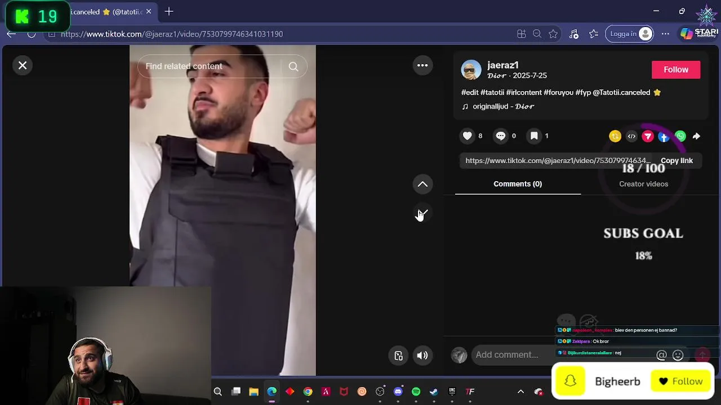The width and height of the screenshot is (721, 405).
Task: Follow the jaeraz1 account
Action: click(x=676, y=70)
